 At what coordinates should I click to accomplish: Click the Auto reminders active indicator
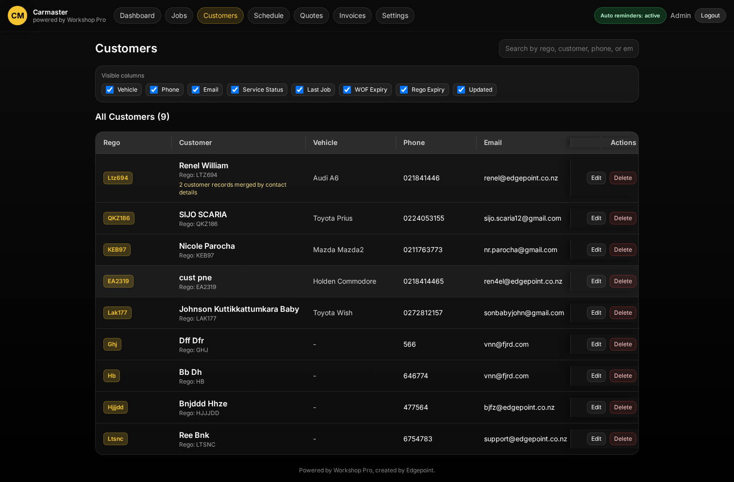630,15
